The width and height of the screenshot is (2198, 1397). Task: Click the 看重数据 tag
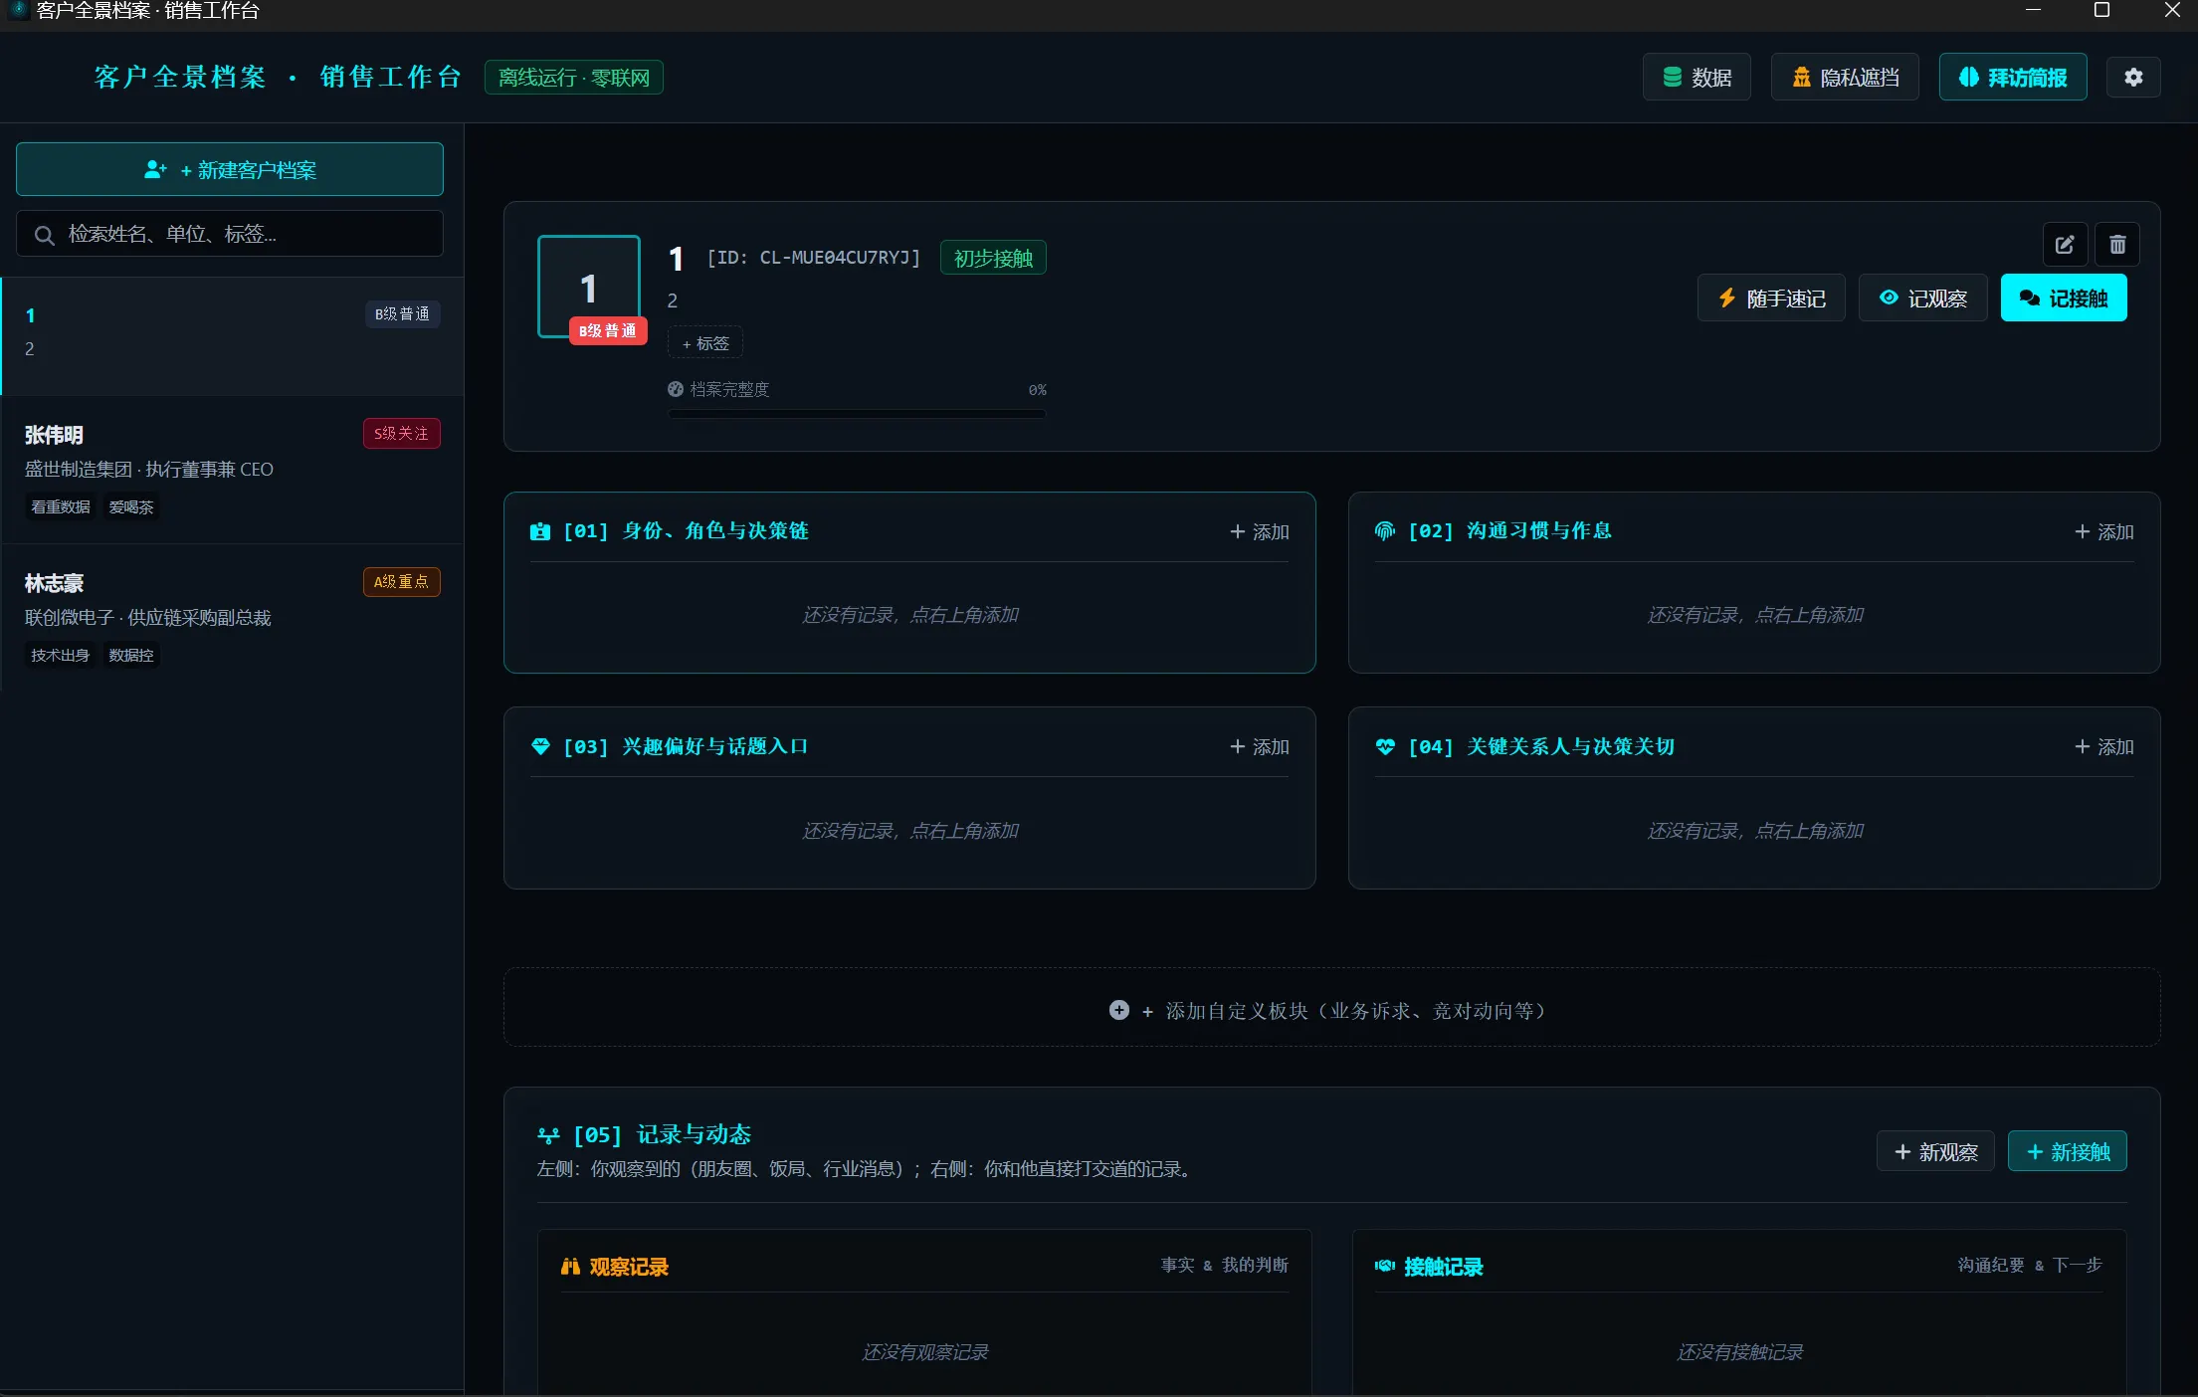[60, 507]
